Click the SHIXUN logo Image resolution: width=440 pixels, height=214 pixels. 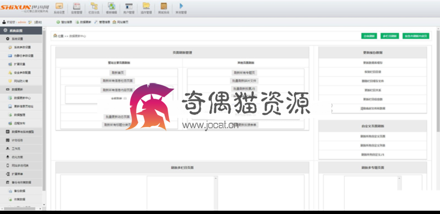[24, 8]
